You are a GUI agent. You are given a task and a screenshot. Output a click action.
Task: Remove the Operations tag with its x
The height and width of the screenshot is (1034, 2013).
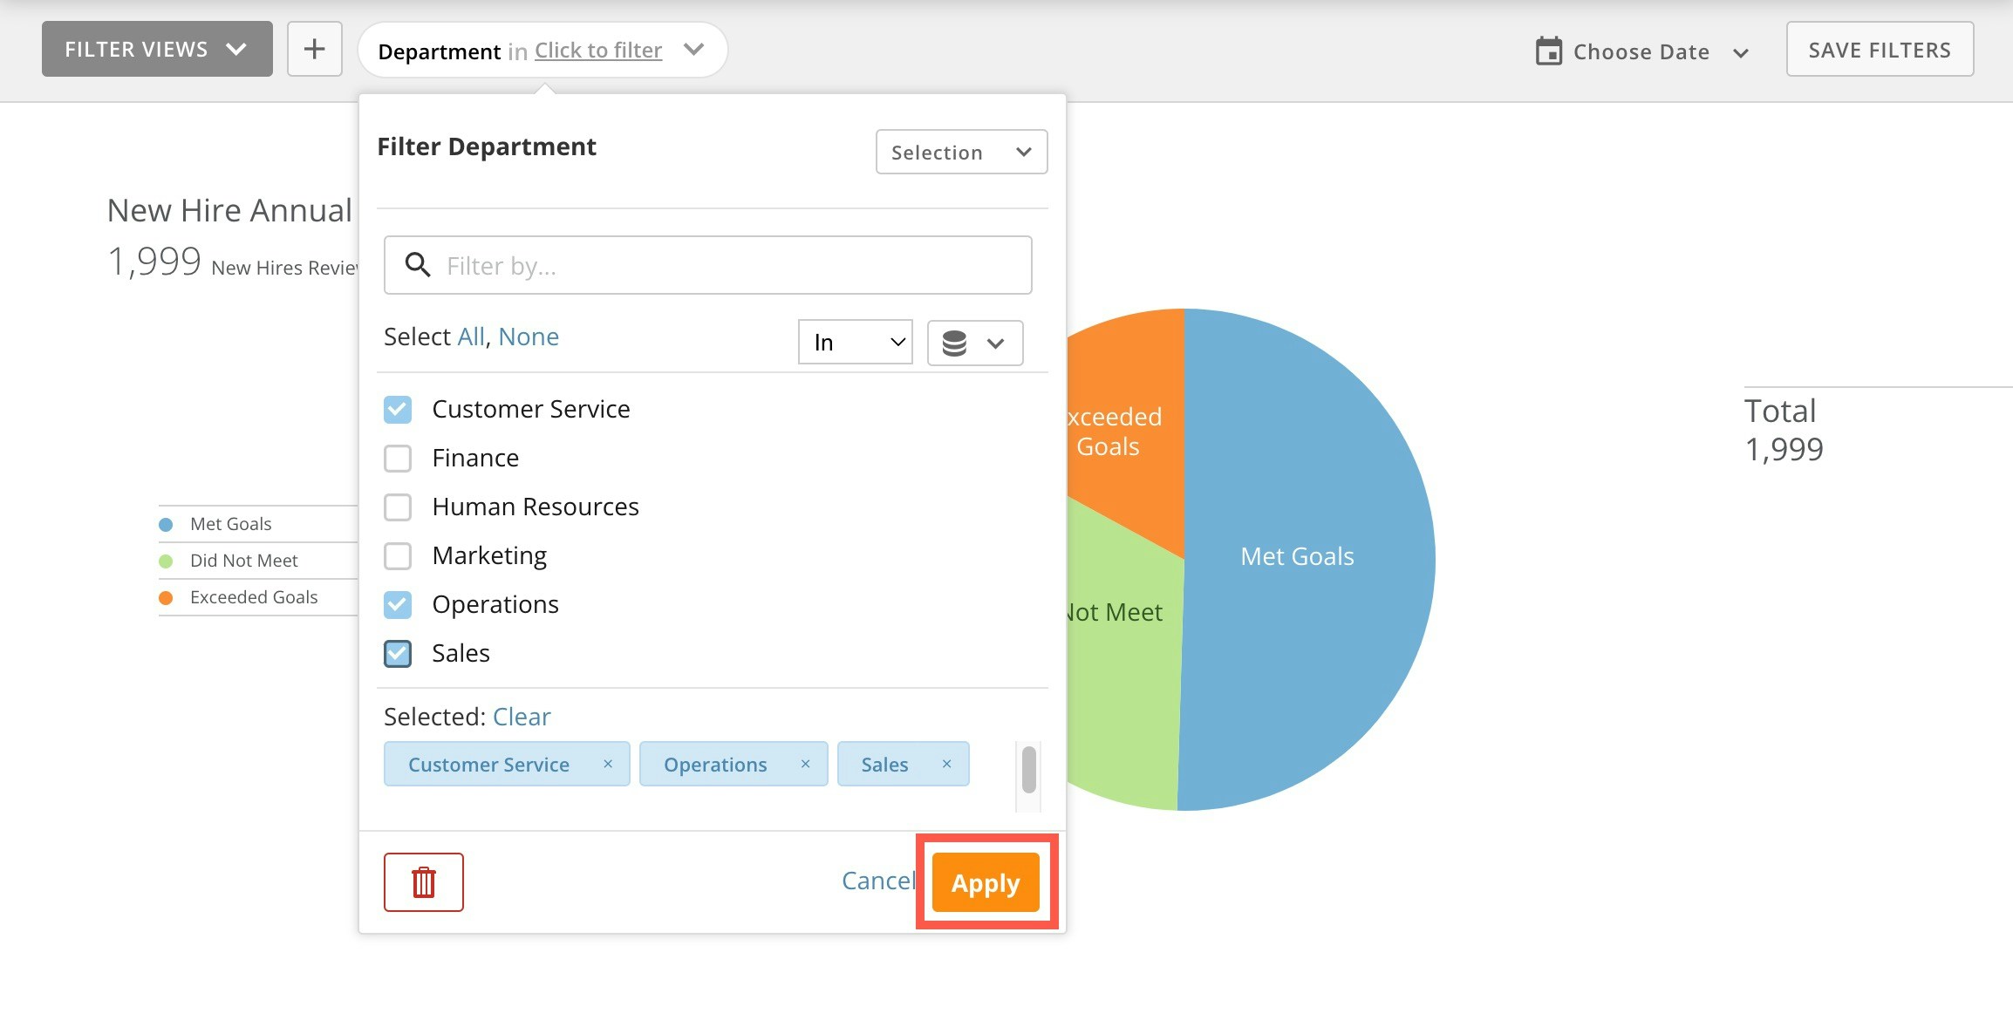point(805,764)
